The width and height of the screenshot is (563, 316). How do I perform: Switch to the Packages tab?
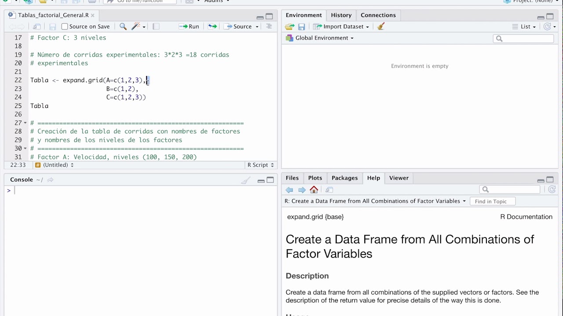pyautogui.click(x=344, y=178)
